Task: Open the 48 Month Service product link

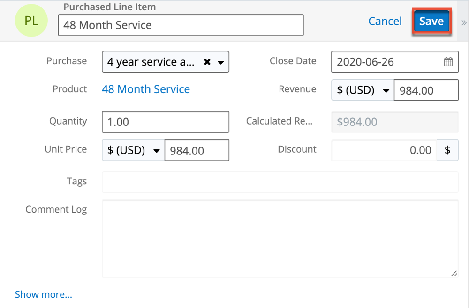Action: (145, 89)
